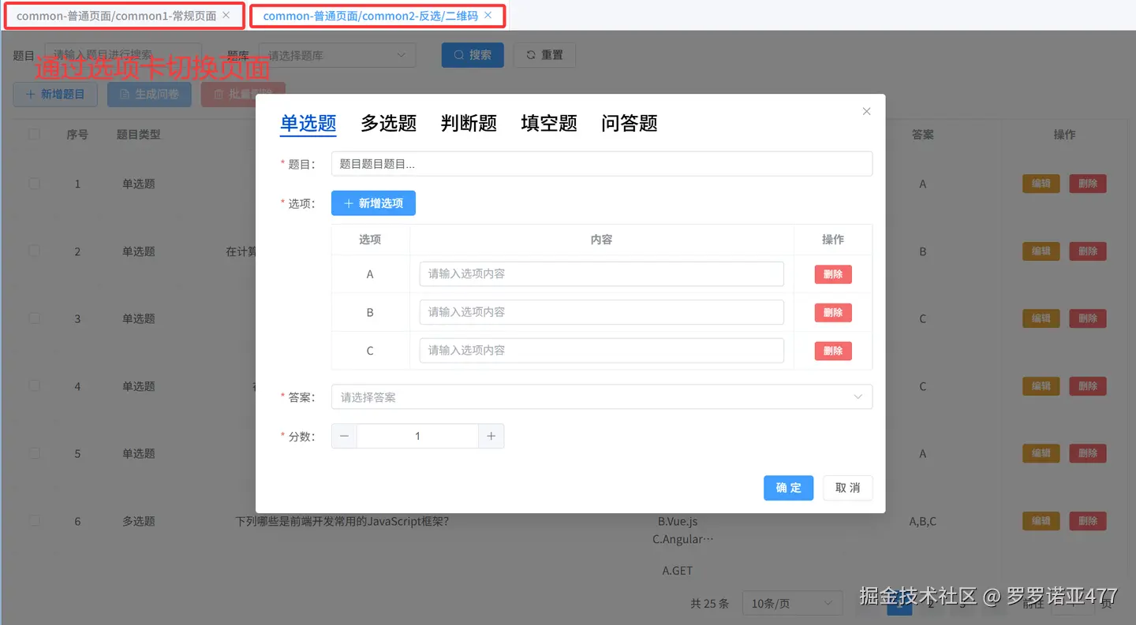Open the 请选择题库 dropdown
The width and height of the screenshot is (1136, 625).
tap(337, 54)
